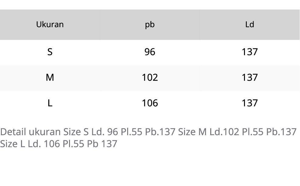This screenshot has height=186, width=300.
Task: Select the S size cell
Action: point(50,52)
